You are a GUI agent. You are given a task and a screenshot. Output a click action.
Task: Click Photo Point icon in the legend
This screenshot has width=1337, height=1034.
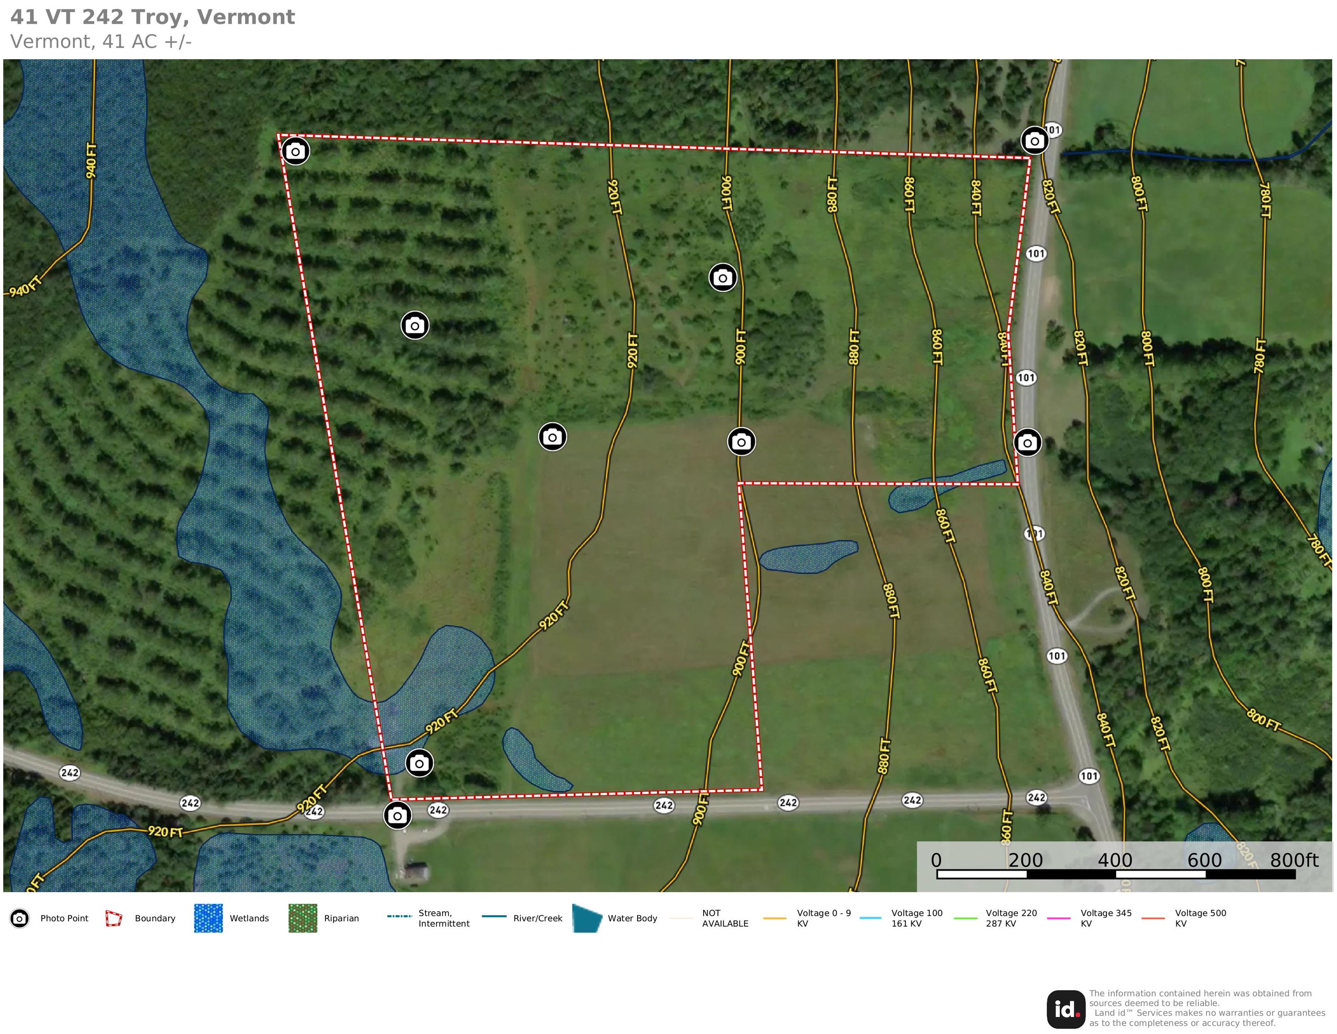point(20,918)
